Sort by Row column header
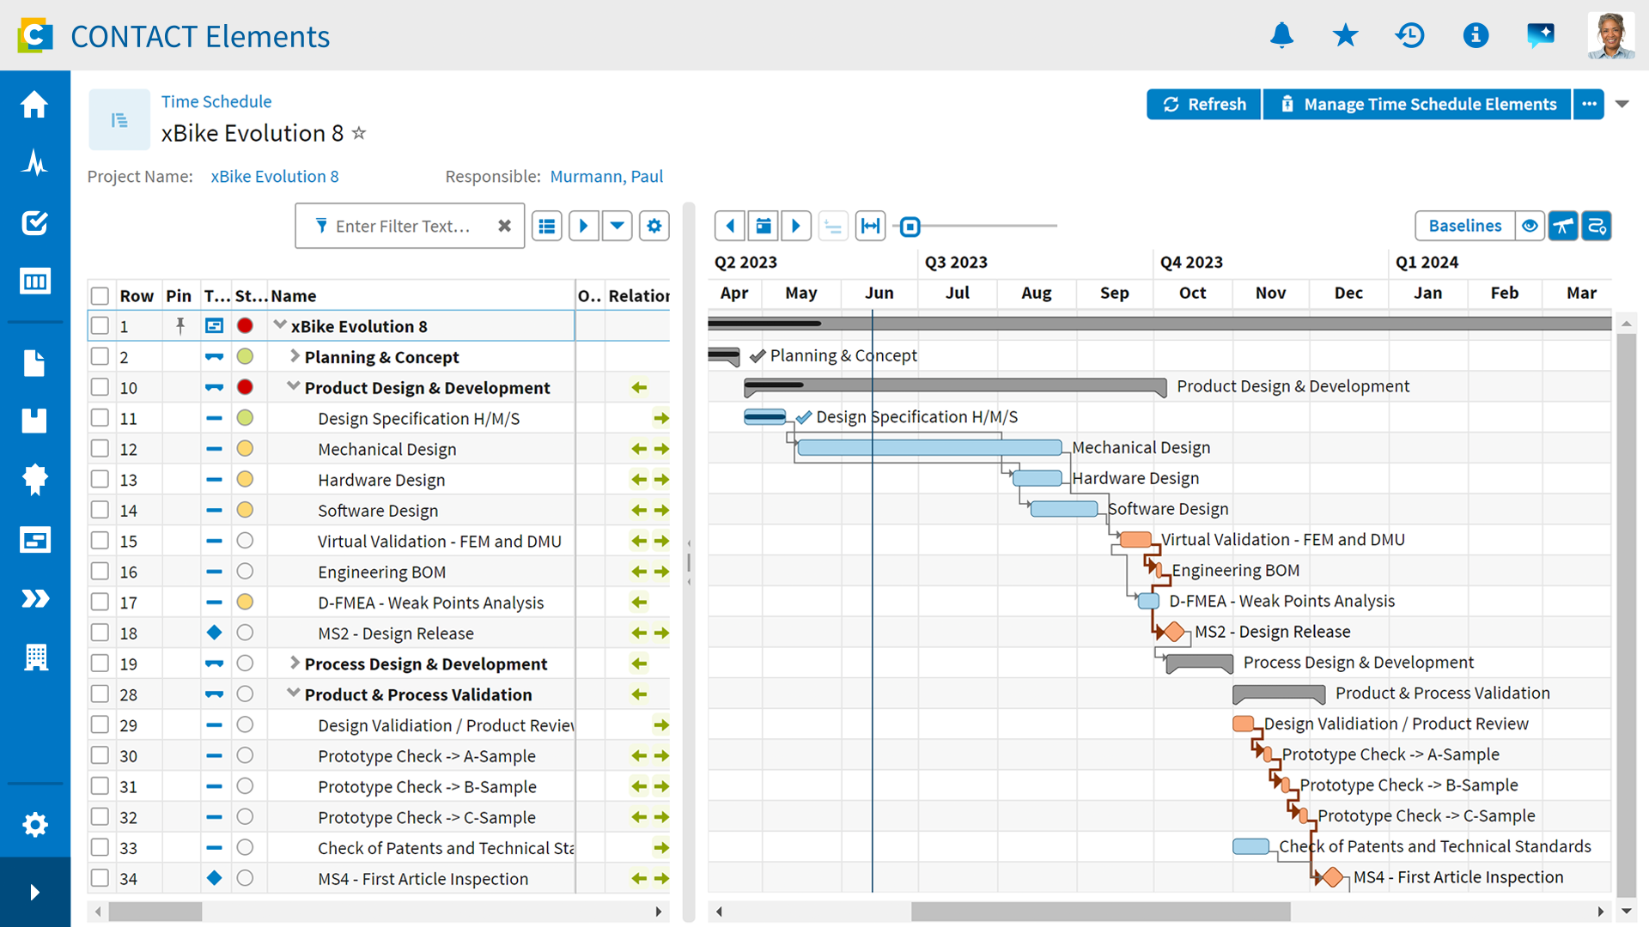The image size is (1649, 927). click(137, 296)
